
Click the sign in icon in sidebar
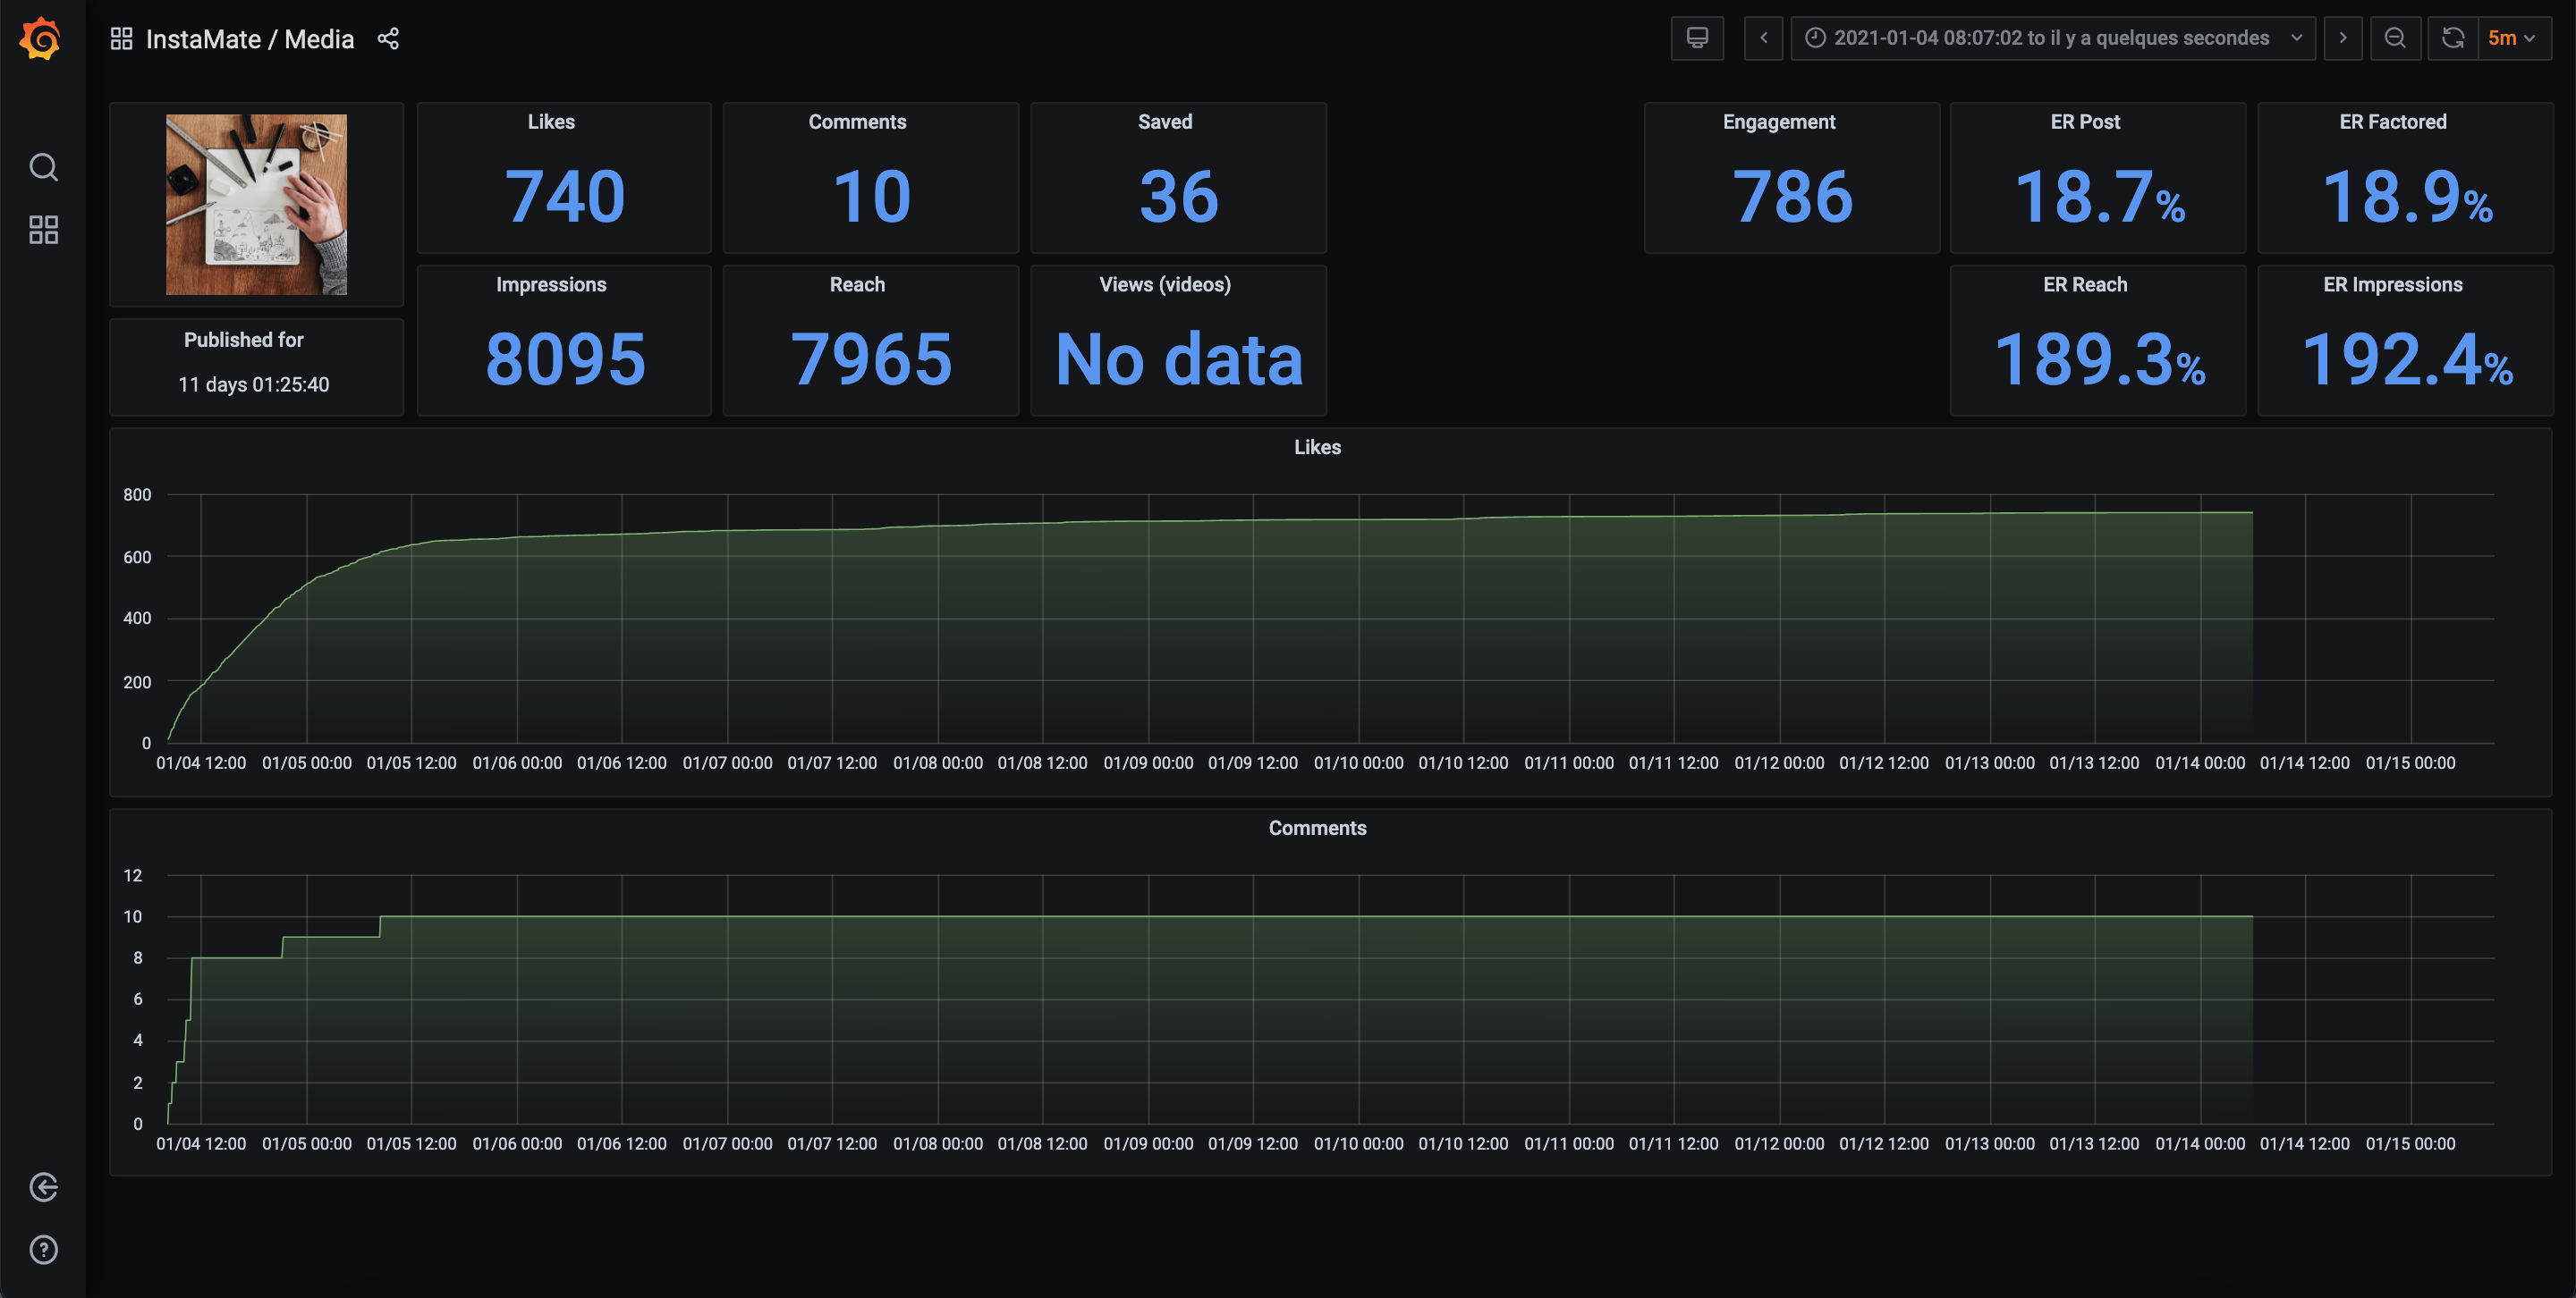coord(43,1187)
